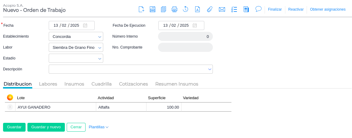This screenshot has height=138, width=352.
Task: Open the Fecha calendar picker
Action: (x=85, y=25)
